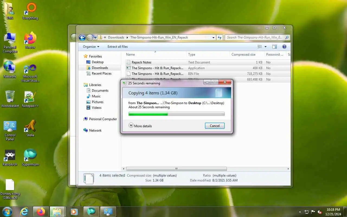This screenshot has height=217, width=347.
Task: Open the Personal Computer desktop icon
Action: pos(10,43)
